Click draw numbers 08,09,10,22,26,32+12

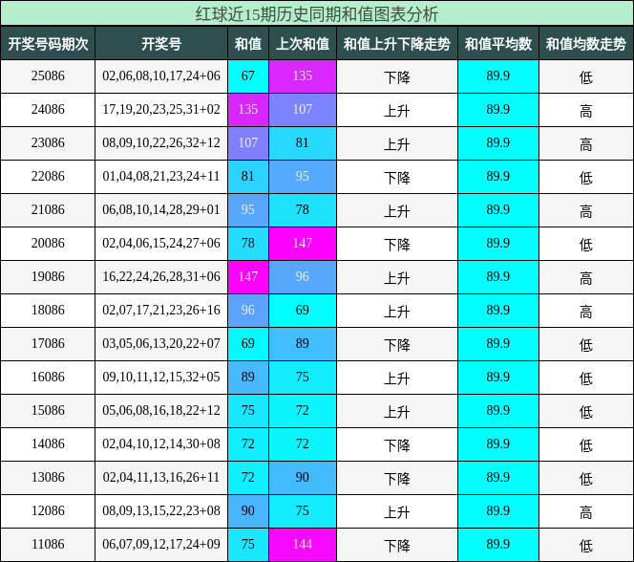coord(161,142)
